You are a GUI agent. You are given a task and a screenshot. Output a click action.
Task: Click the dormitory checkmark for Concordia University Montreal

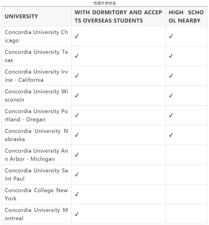coord(77,214)
